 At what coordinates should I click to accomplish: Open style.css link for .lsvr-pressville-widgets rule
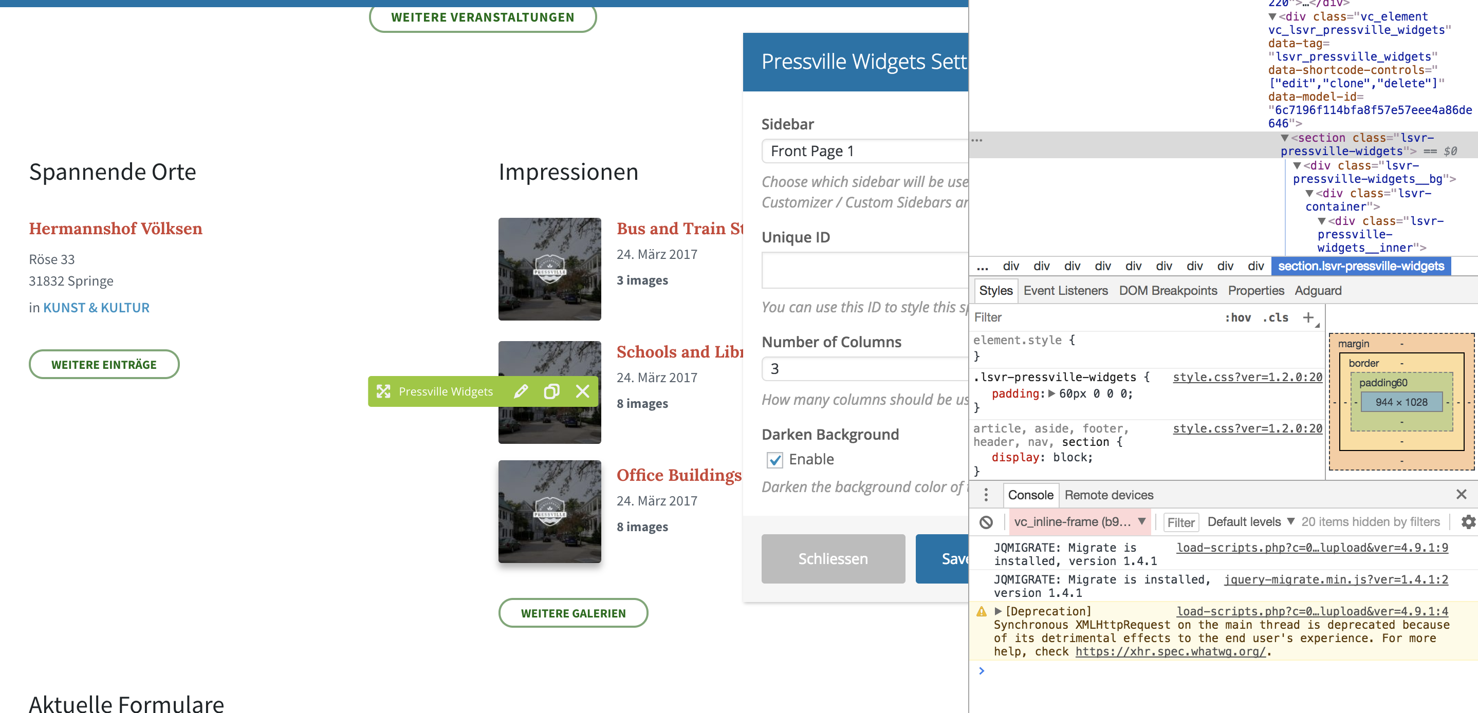pyautogui.click(x=1247, y=377)
